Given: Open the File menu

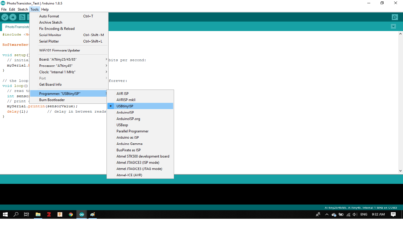Looking at the screenshot, I should coord(4,9).
